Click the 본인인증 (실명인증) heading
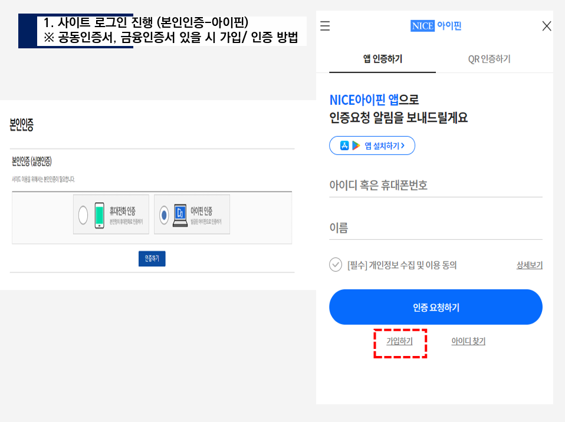The height and width of the screenshot is (422, 565). click(x=32, y=161)
